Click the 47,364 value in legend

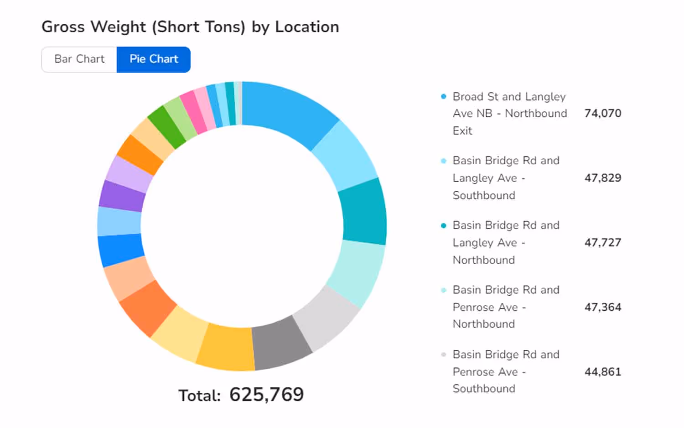point(603,307)
